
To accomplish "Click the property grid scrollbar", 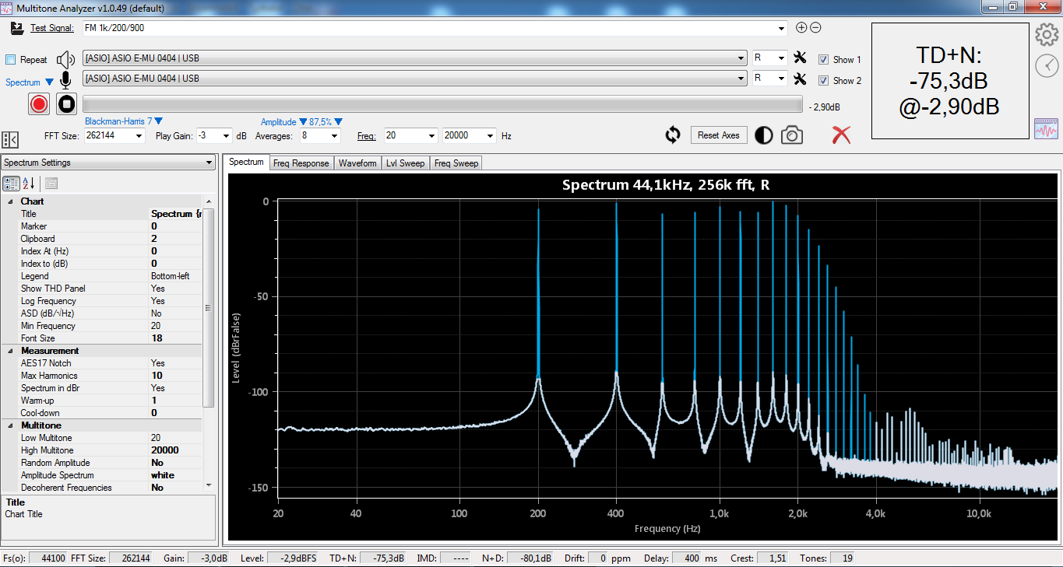I will coord(208,307).
